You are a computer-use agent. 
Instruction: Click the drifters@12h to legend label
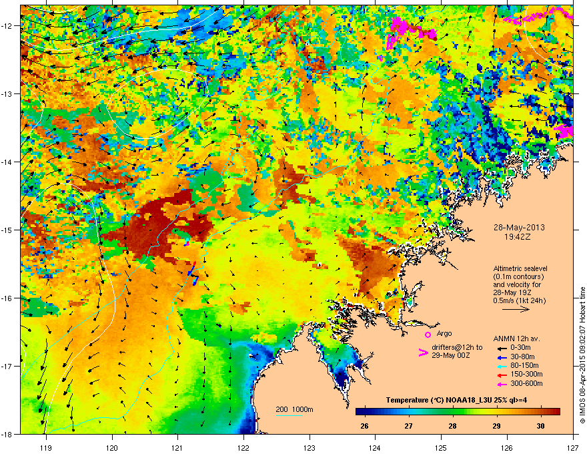click(457, 348)
